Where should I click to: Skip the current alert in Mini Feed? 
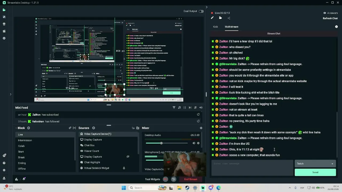coord(190,107)
